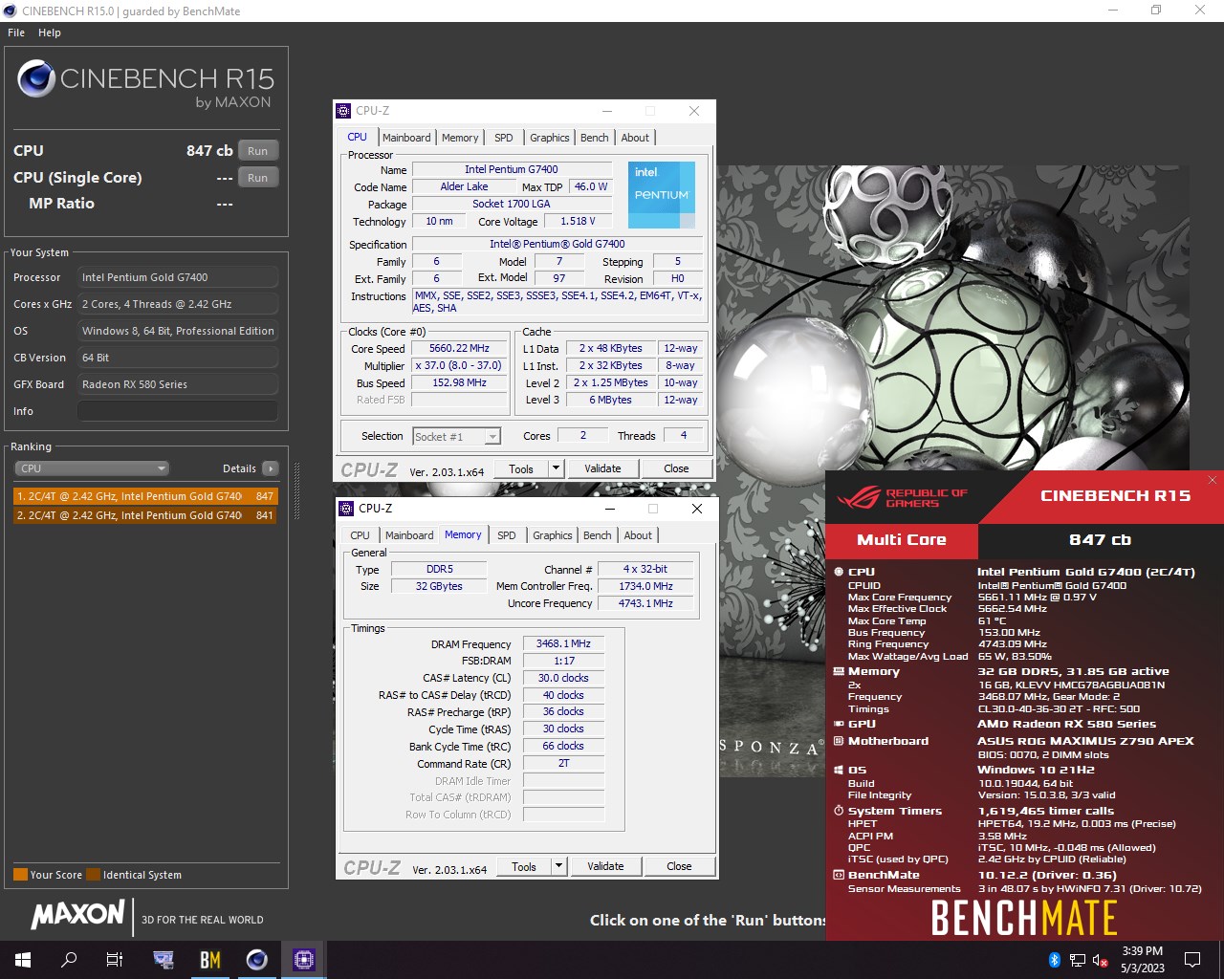Open the About tab in upper CPU-Z
This screenshot has width=1224, height=979.
(635, 138)
